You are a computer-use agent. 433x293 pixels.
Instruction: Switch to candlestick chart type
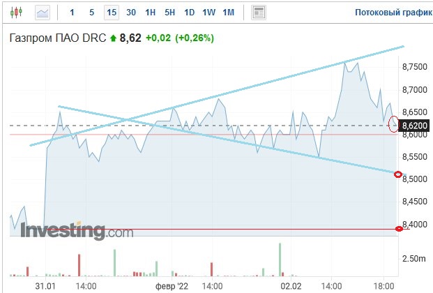16,13
